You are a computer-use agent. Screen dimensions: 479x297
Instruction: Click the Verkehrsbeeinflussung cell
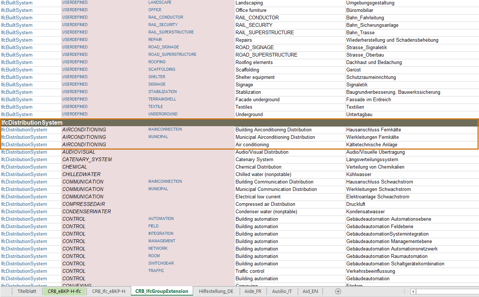(x=412, y=271)
